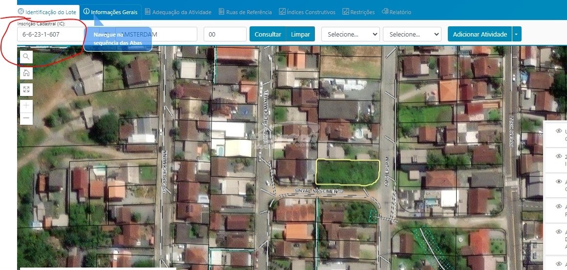Zoom out with the minus icon
The width and height of the screenshot is (567, 270).
pos(26,118)
